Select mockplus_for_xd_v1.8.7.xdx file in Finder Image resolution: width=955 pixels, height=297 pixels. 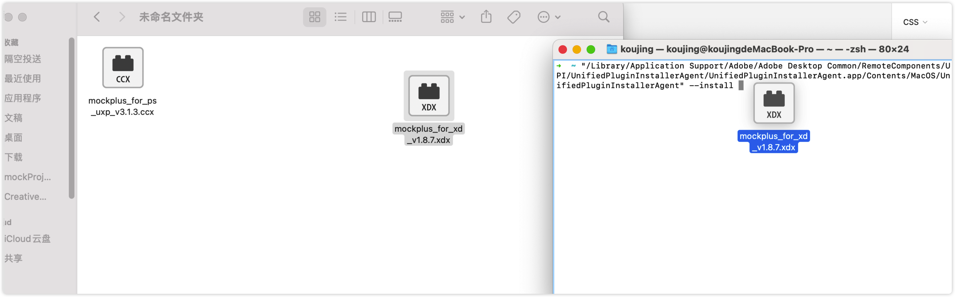(429, 96)
